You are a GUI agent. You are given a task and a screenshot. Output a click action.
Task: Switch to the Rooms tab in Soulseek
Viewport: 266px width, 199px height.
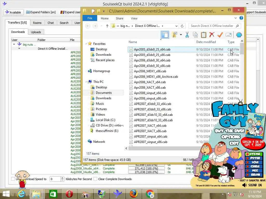[x=37, y=23]
